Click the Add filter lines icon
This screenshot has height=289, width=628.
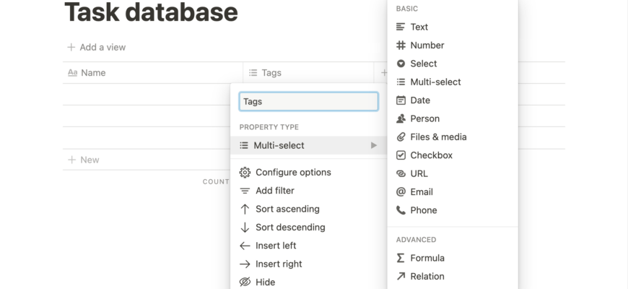tap(245, 191)
